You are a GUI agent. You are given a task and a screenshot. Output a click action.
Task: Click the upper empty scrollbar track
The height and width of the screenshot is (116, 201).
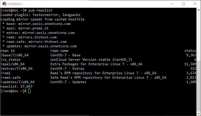[x=199, y=36]
